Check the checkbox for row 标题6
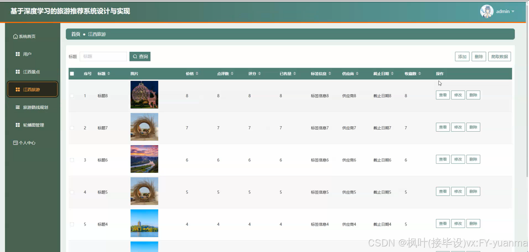 coord(72,160)
